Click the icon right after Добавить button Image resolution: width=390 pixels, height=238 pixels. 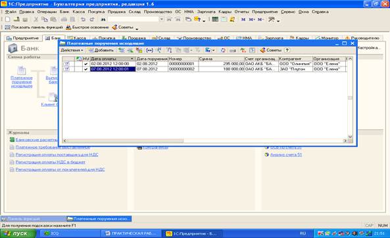(x=122, y=50)
